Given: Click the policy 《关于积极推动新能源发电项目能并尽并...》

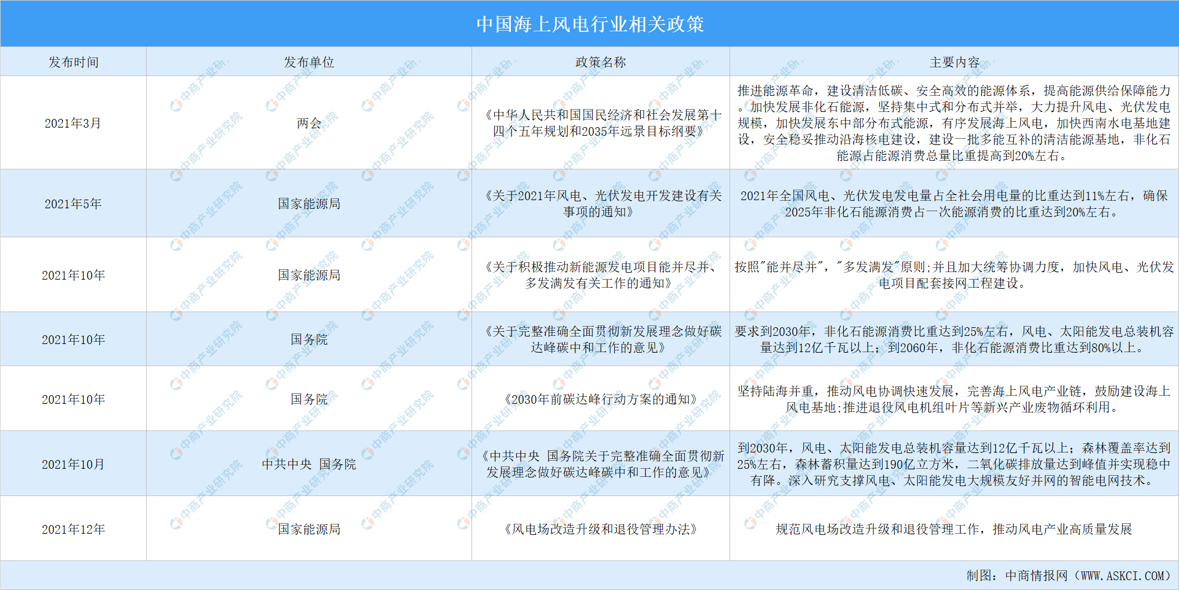Looking at the screenshot, I should (601, 275).
